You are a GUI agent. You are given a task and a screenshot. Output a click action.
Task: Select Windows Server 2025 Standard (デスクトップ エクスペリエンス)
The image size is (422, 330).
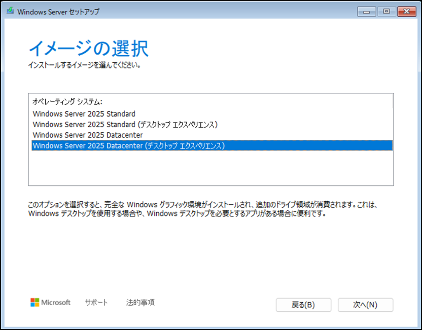pos(212,125)
